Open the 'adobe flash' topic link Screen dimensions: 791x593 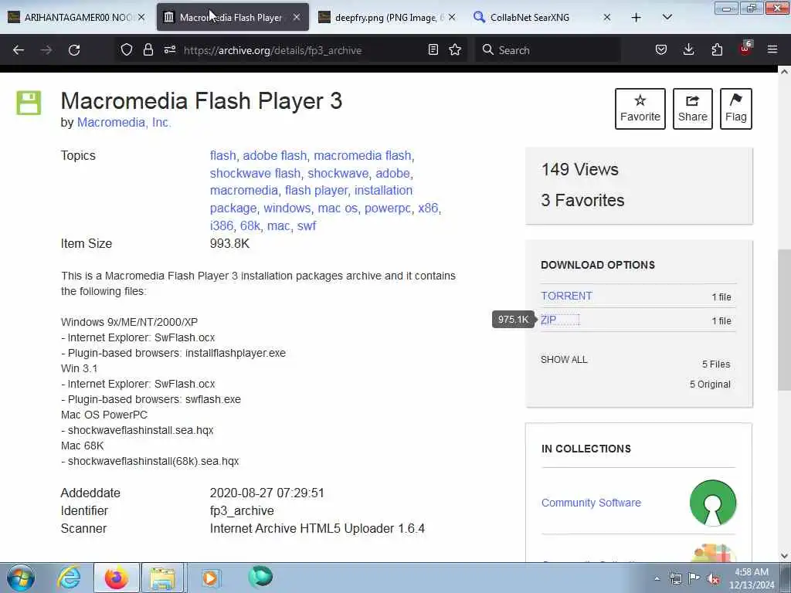coord(274,155)
